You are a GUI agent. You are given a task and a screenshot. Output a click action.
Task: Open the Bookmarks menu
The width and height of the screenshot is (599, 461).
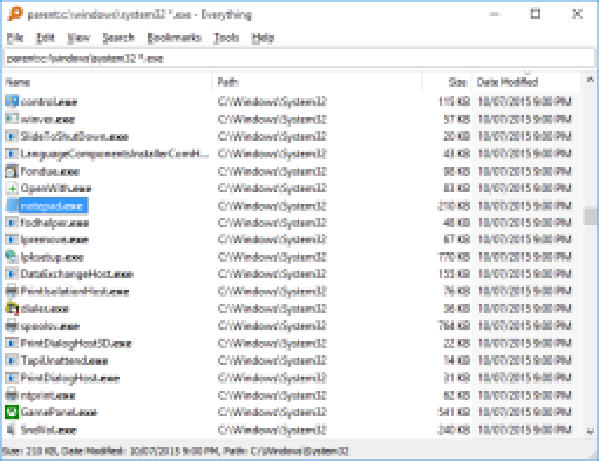coord(174,38)
